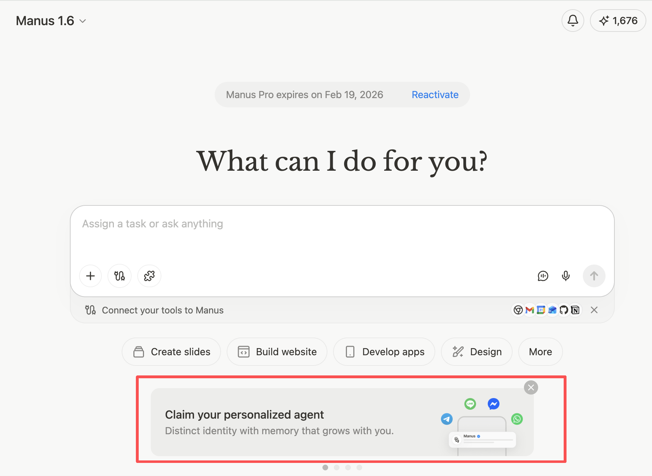Select the Notion connector icon
This screenshot has height=476, width=652.
(x=575, y=310)
